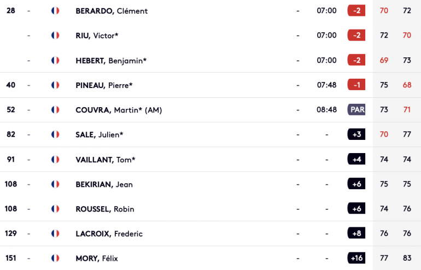Click the red -1 score badge for Pineau

[x=356, y=85]
